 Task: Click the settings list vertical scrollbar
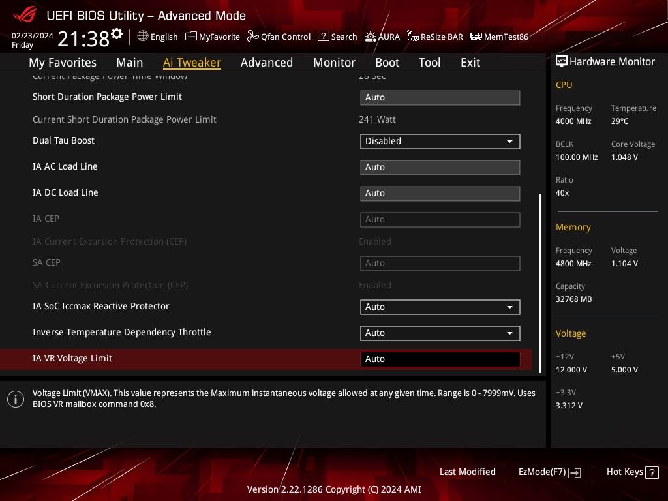coord(540,283)
